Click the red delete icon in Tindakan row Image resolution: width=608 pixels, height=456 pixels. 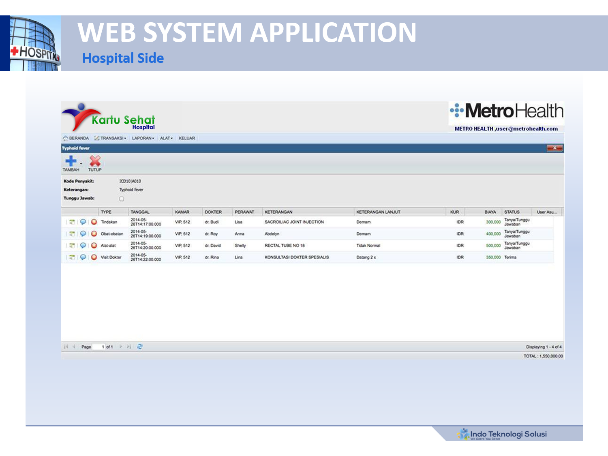[x=94, y=222]
